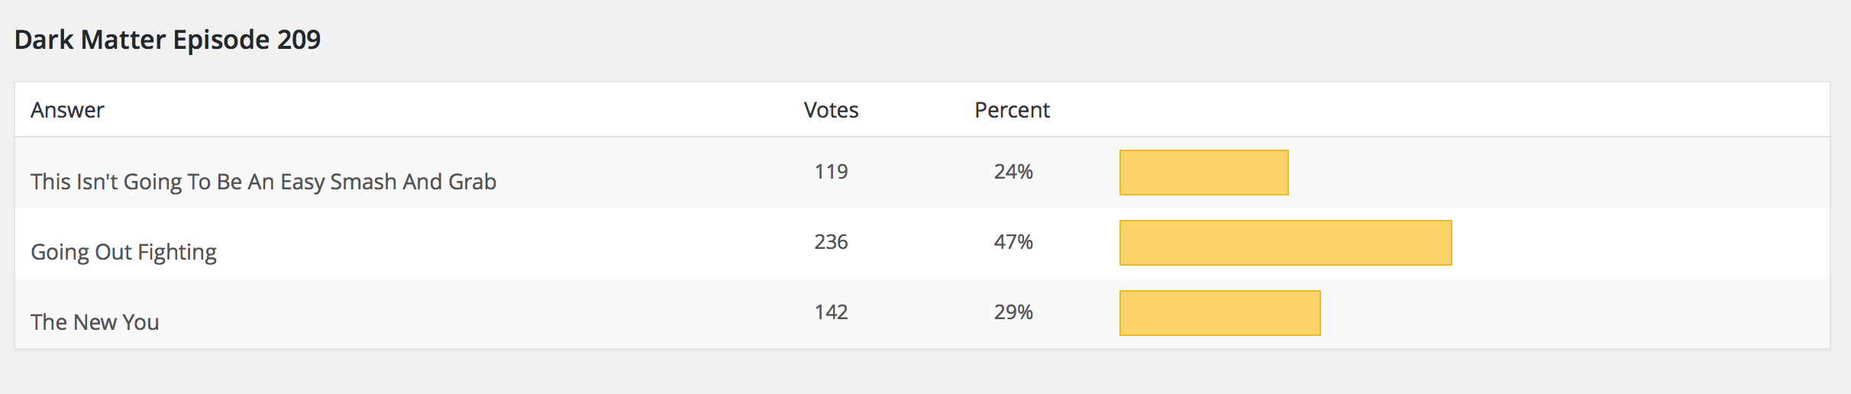
Task: Select the 'Going Out Fighting' answer
Action: pos(124,252)
